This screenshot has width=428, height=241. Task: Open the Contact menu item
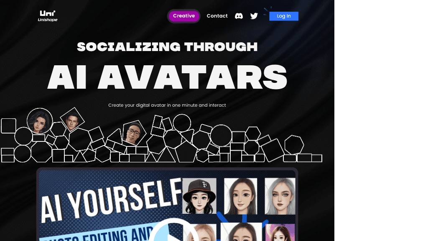click(217, 16)
